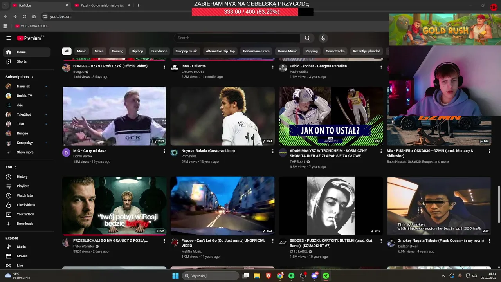Open options menu for BEDOES - PUSZKI video
Screen dimensions: 501x282
coord(381,241)
